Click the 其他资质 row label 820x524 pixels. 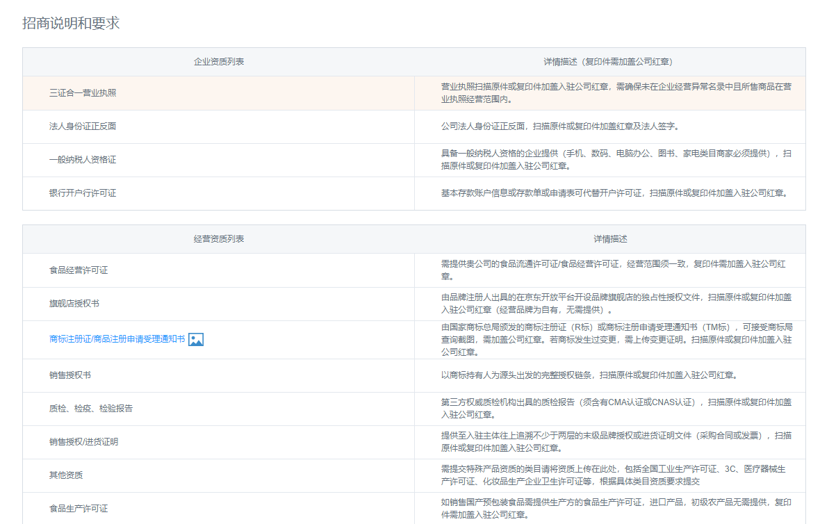pyautogui.click(x=66, y=475)
